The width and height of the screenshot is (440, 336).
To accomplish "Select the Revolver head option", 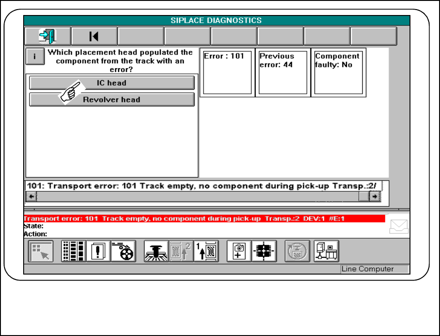I will tap(112, 100).
